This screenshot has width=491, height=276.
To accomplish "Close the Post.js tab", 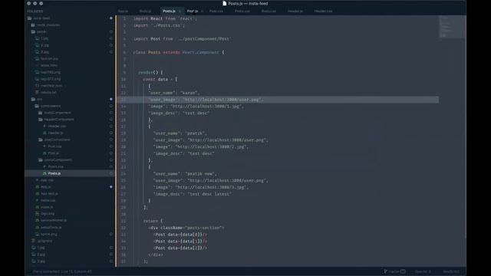I will click(203, 11).
